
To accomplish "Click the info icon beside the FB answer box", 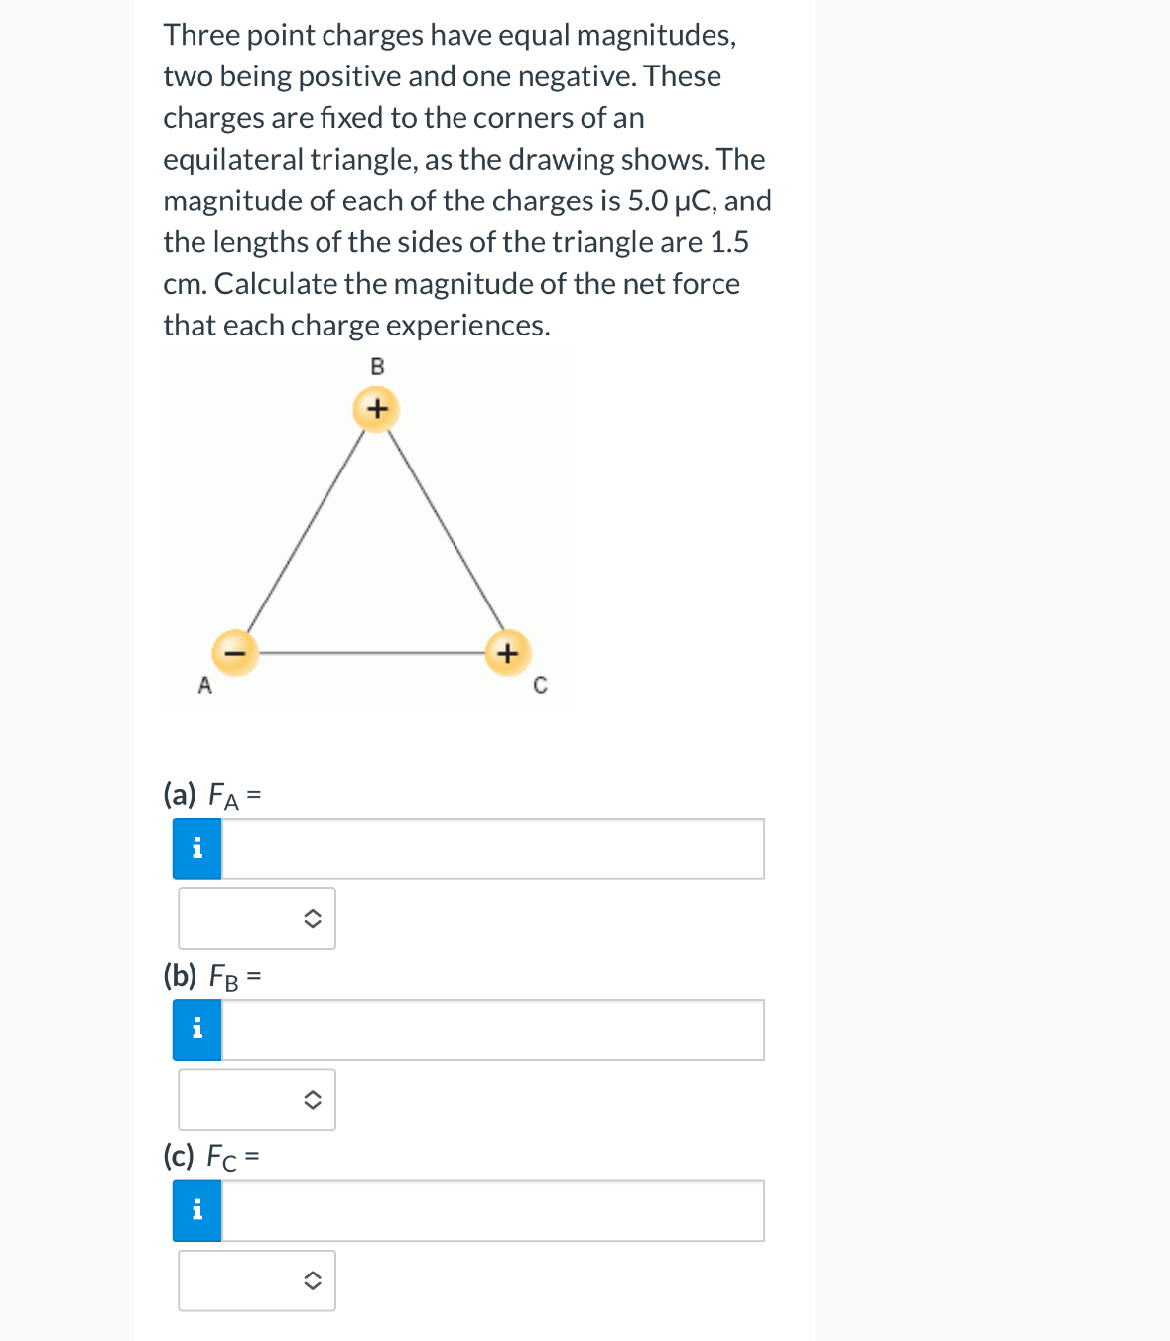I will point(196,1029).
